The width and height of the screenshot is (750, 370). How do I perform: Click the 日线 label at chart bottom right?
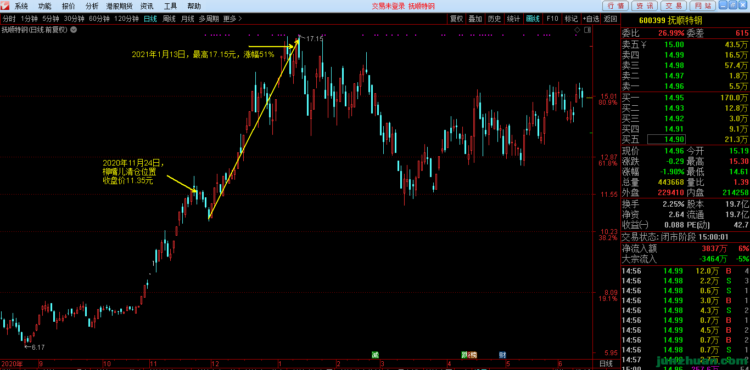[606, 363]
